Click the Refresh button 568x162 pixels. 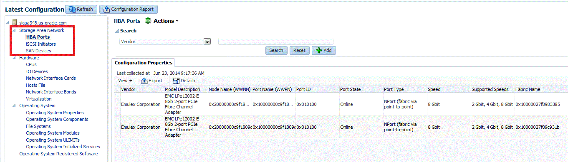81,9
